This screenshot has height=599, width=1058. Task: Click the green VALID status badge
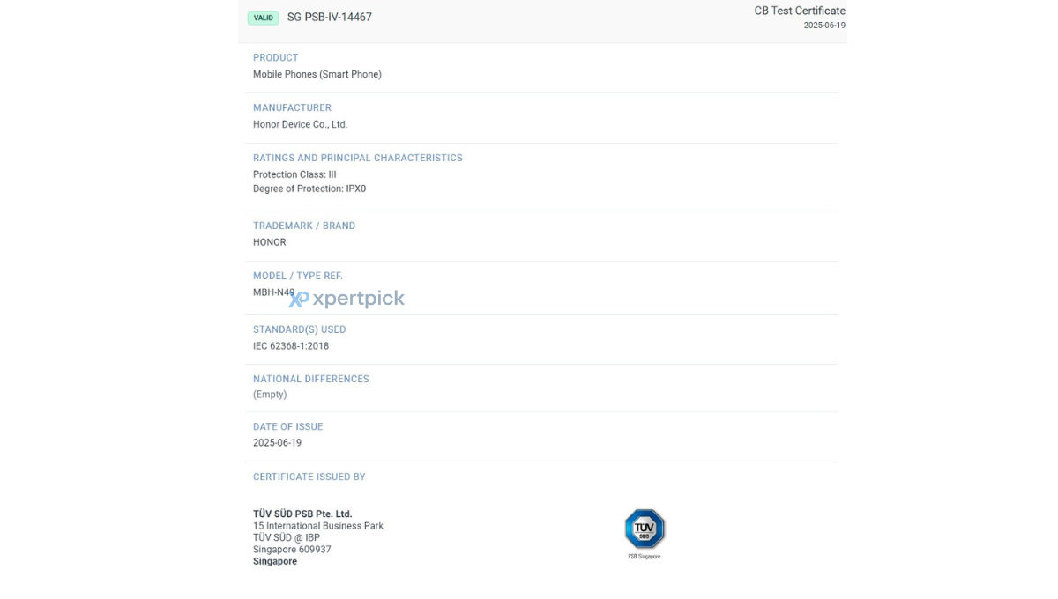[x=264, y=18]
